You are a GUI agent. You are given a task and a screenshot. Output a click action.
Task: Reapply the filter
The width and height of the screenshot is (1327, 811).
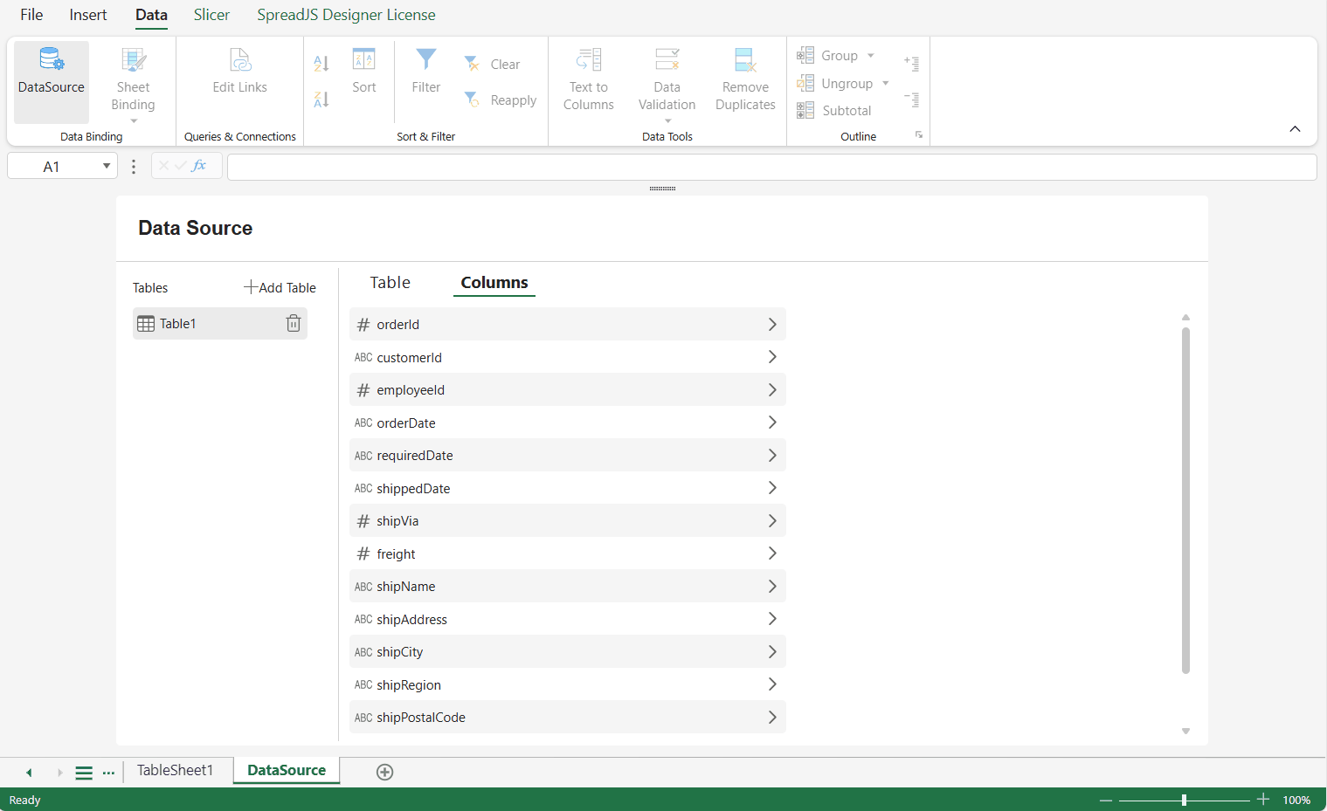500,100
